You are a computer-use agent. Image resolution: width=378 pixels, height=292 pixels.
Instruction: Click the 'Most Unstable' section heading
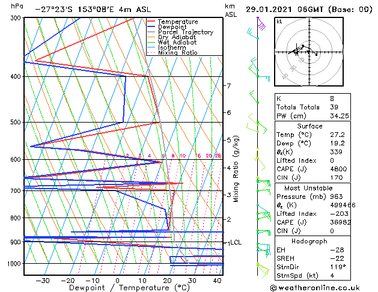click(x=308, y=188)
